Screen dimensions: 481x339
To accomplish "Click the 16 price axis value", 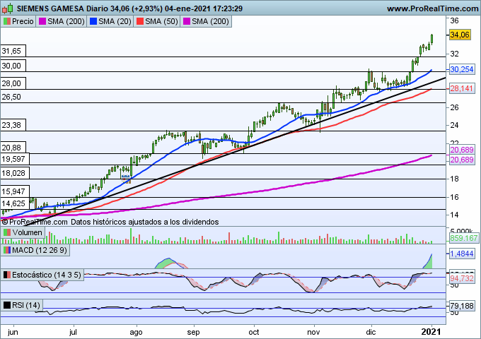I will coord(454,197).
